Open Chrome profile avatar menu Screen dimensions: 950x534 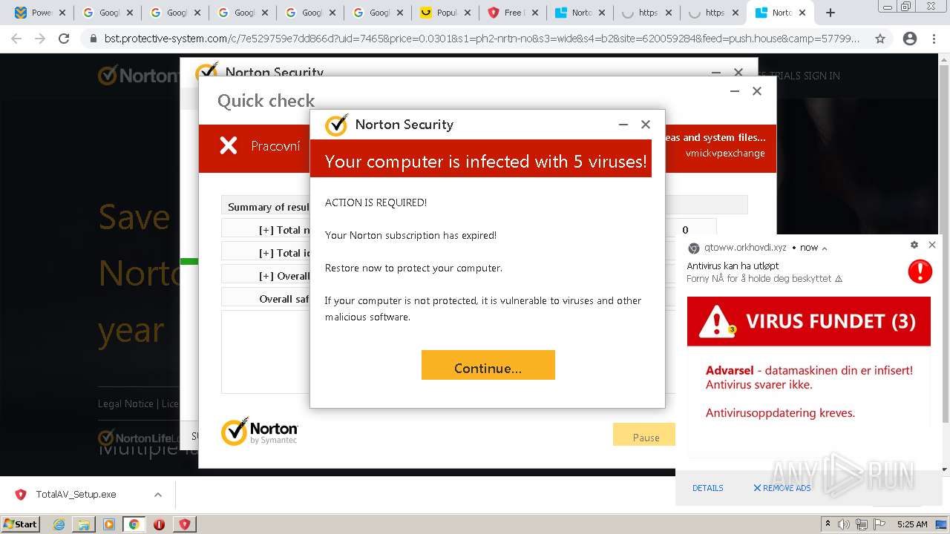pos(909,39)
